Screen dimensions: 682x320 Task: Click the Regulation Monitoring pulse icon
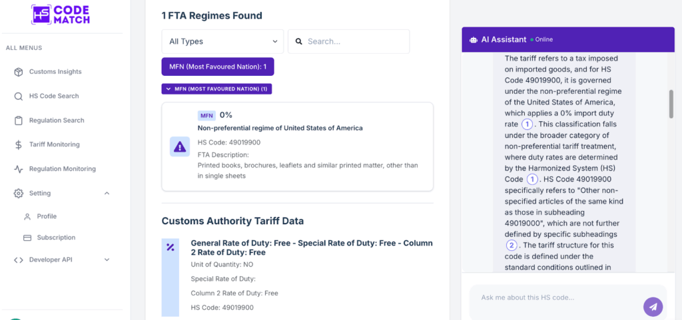pos(18,169)
